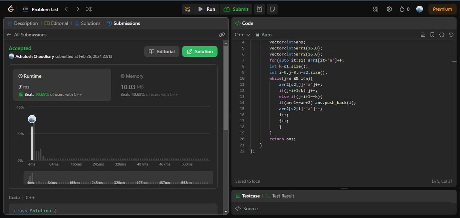Screen dimensions: 460x218
Task: Reset code with the undo arrow icon
Action: point(451,34)
